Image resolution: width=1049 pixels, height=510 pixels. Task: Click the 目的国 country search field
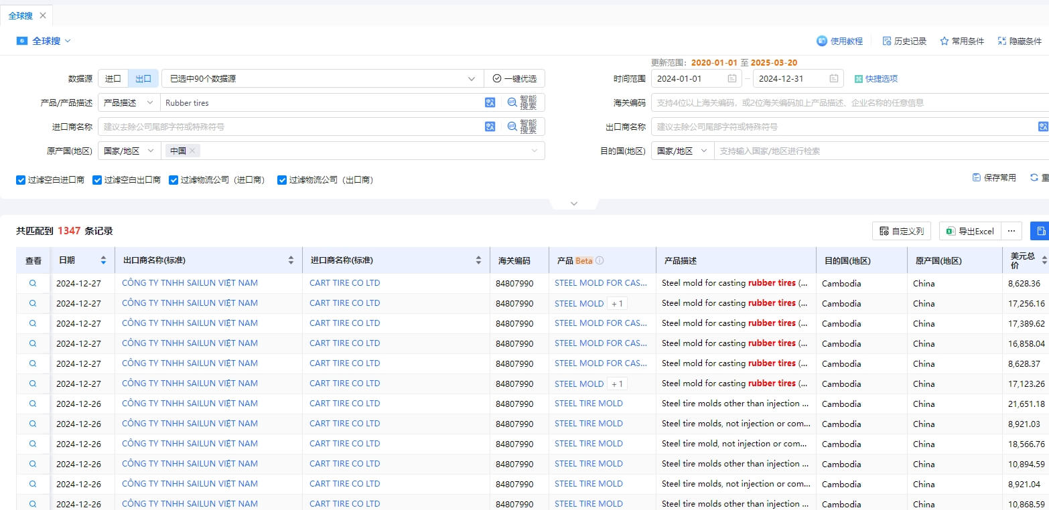tap(882, 151)
